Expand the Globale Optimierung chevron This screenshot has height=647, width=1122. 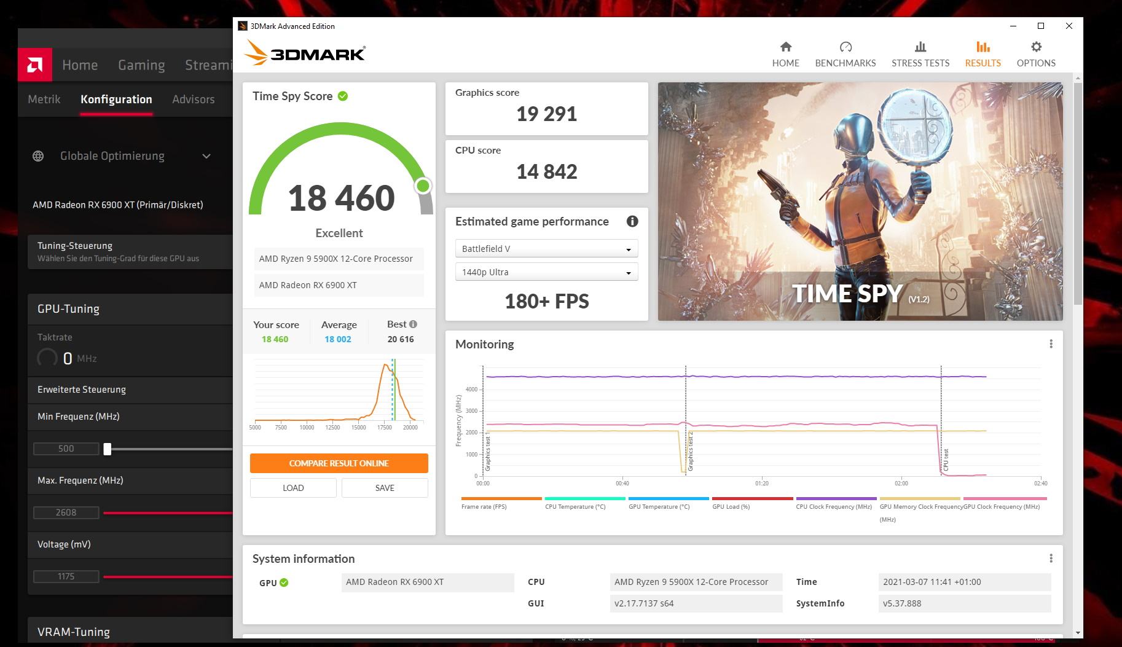(x=206, y=156)
